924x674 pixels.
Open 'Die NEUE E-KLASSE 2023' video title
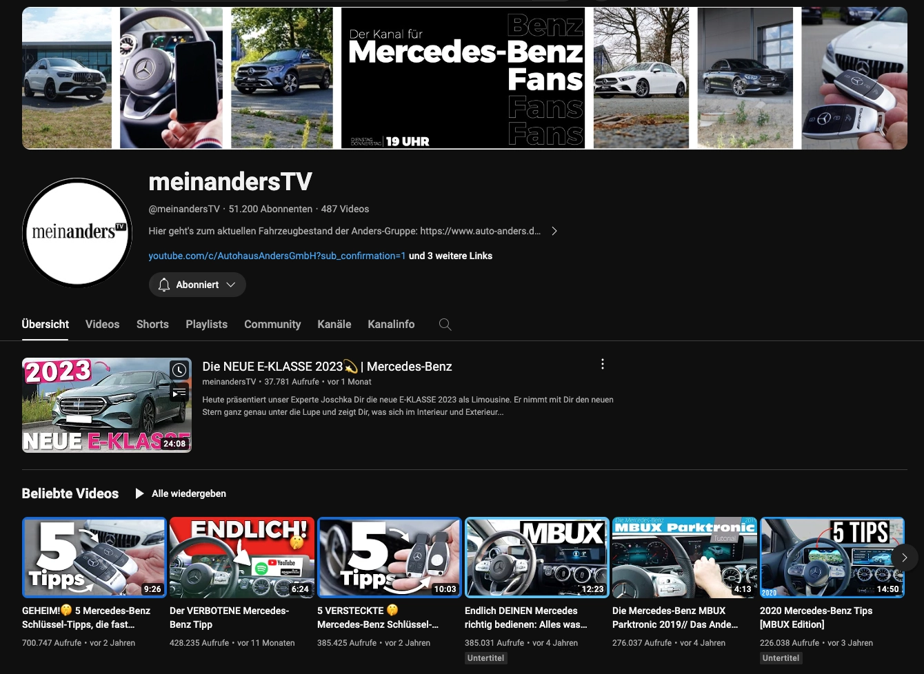328,367
